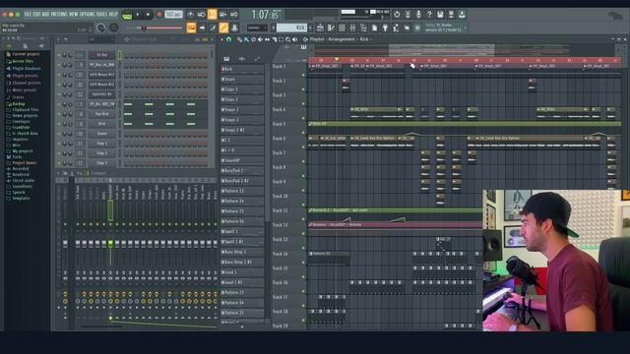Toggle wait for input to start

[201, 15]
